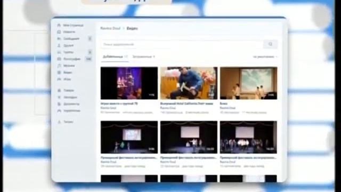Open the Блюз video title link
341x192 pixels.
(223, 103)
